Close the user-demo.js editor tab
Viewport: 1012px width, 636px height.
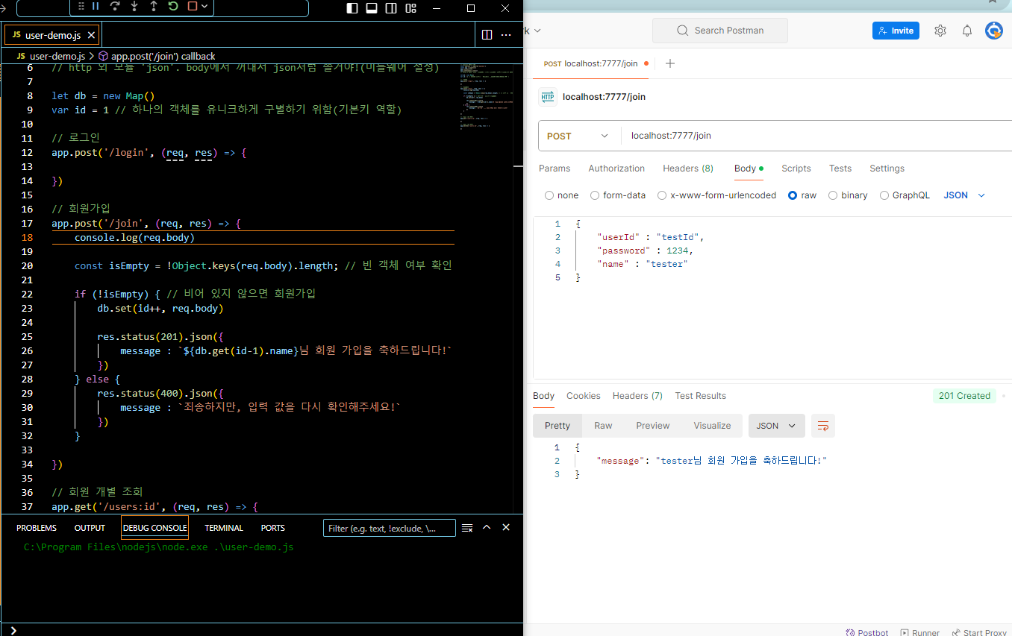point(92,35)
